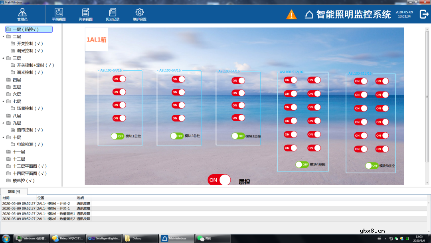Click the WeChat icon in the taskbar
The width and height of the screenshot is (431, 243).
click(x=204, y=238)
